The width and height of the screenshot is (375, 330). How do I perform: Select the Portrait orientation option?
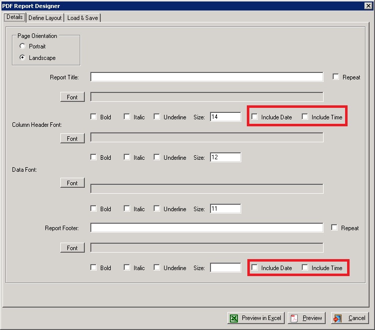23,46
